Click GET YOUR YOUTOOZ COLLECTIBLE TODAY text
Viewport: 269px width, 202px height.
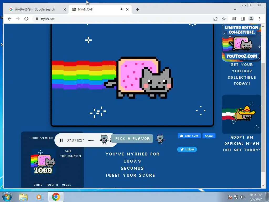(x=242, y=74)
